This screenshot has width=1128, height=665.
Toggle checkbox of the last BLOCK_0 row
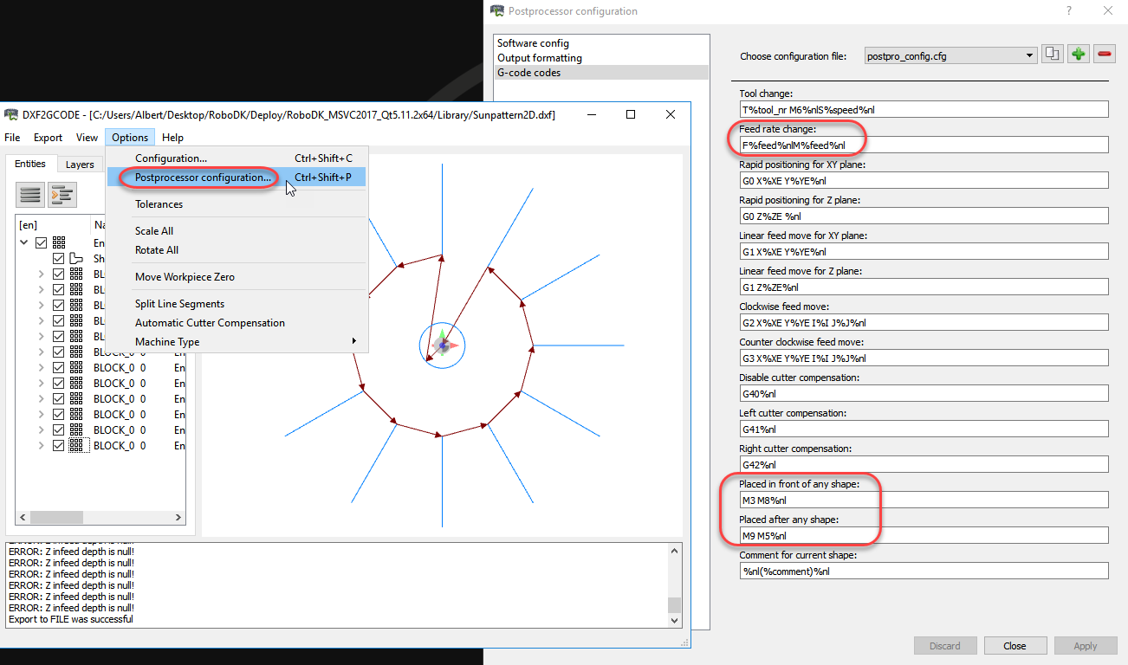click(59, 446)
